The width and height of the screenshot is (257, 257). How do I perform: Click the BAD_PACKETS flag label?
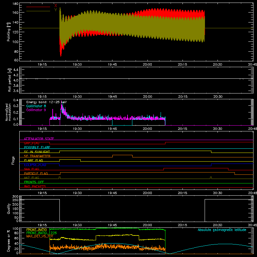35,186
